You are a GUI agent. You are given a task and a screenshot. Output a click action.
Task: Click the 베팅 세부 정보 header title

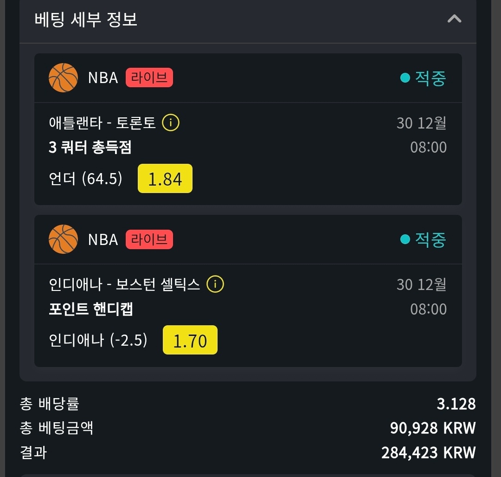(86, 19)
